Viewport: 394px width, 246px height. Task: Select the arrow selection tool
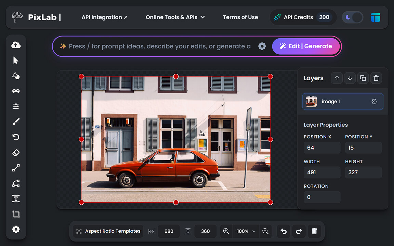16,60
